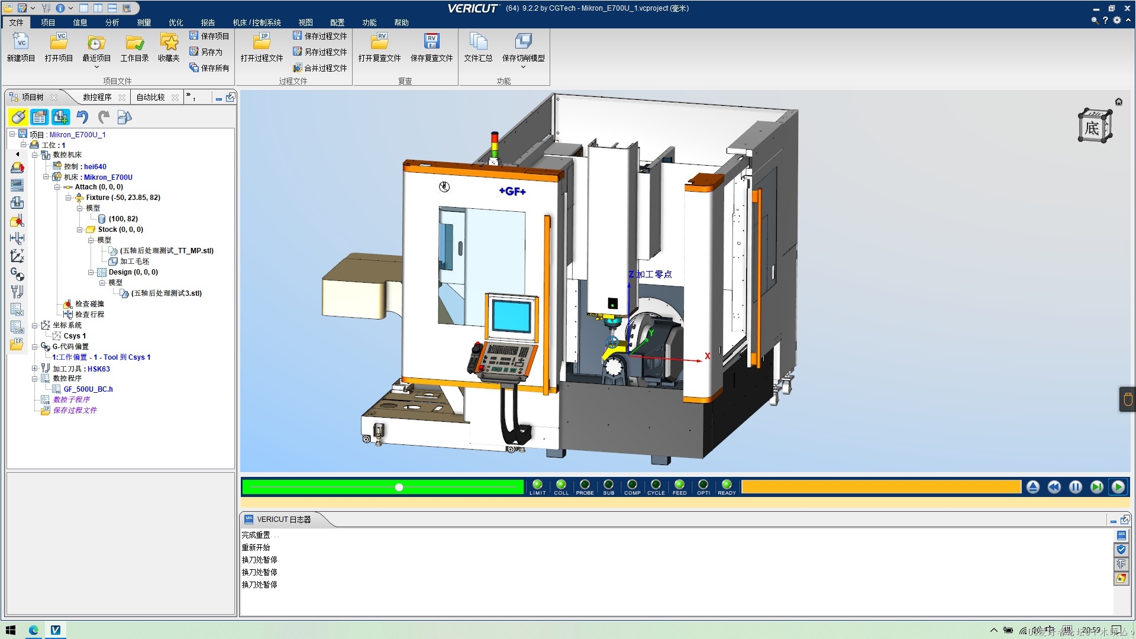
Task: Click the travel limits icon in left sidebar
Action: click(17, 238)
